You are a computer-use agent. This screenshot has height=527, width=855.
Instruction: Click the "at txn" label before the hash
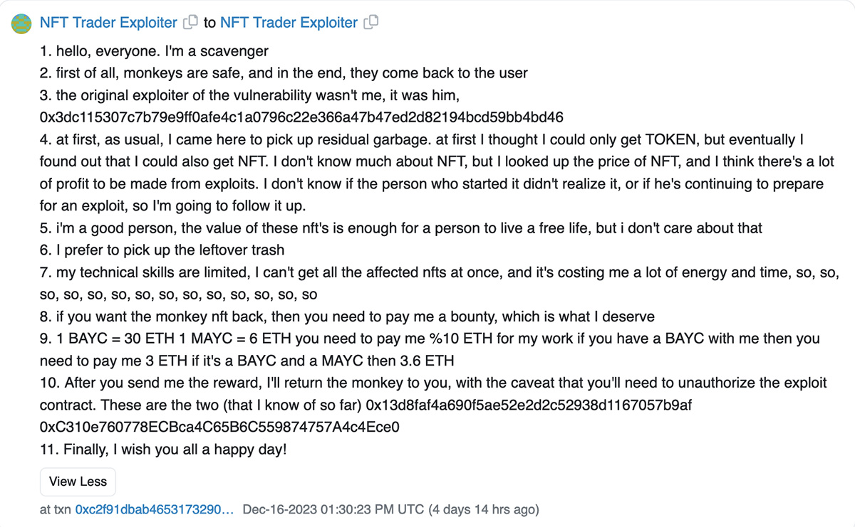coord(56,509)
